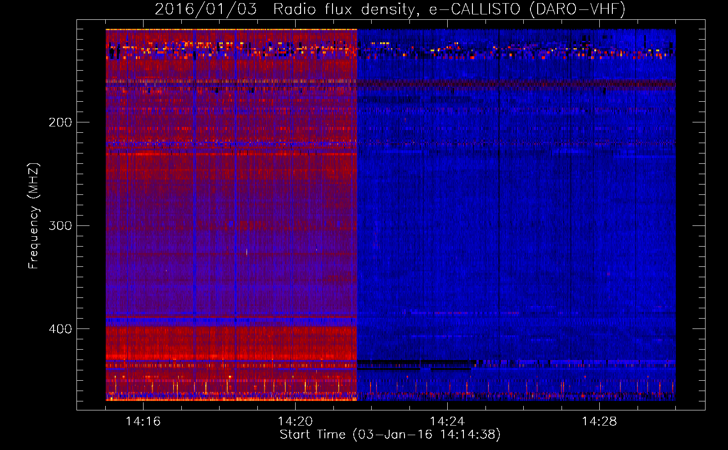This screenshot has width=728, height=450.
Task: Click the 14:16 time tick label
Action: click(143, 421)
